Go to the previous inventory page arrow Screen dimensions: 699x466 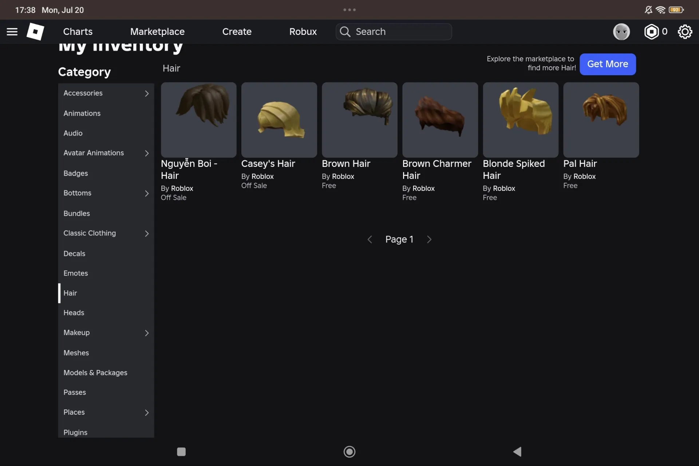(370, 240)
